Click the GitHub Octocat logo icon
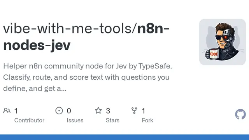 pos(240,114)
